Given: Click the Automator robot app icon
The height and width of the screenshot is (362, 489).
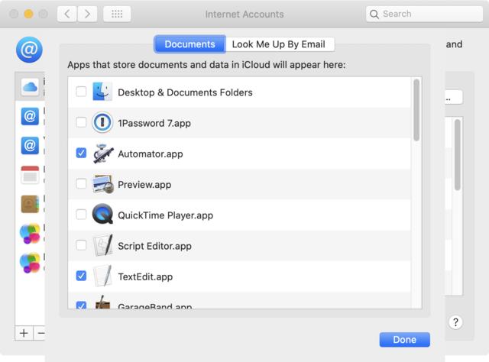Looking at the screenshot, I should [x=103, y=154].
